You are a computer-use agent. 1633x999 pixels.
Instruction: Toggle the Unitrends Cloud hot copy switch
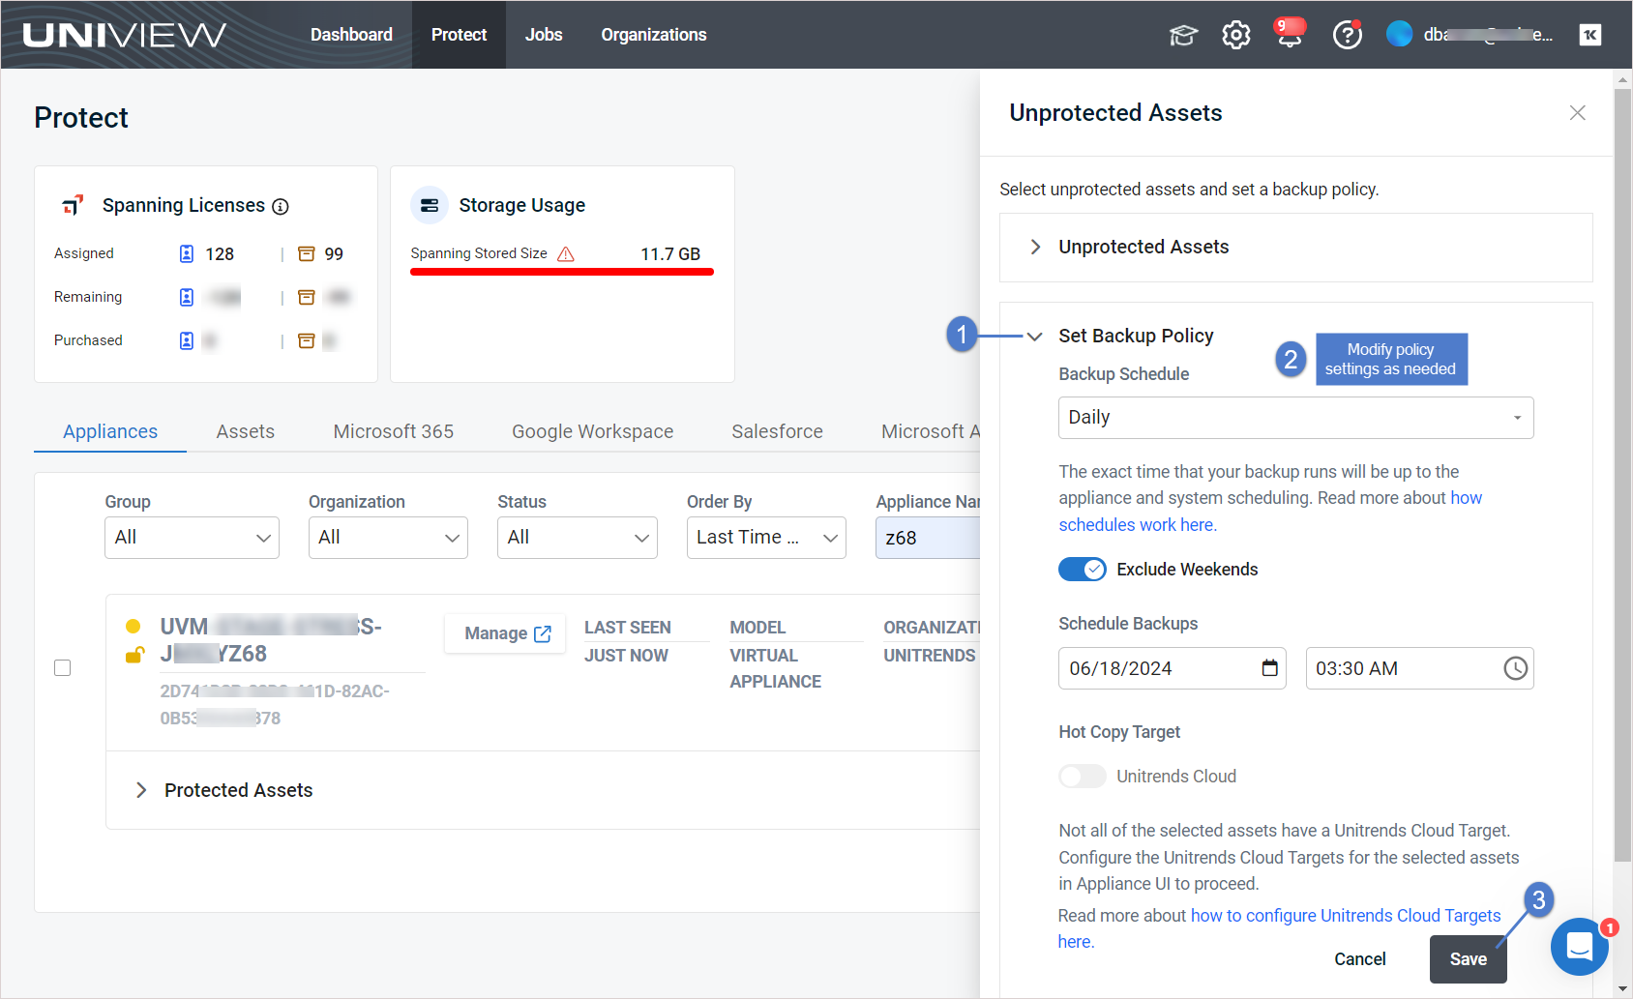(1082, 777)
